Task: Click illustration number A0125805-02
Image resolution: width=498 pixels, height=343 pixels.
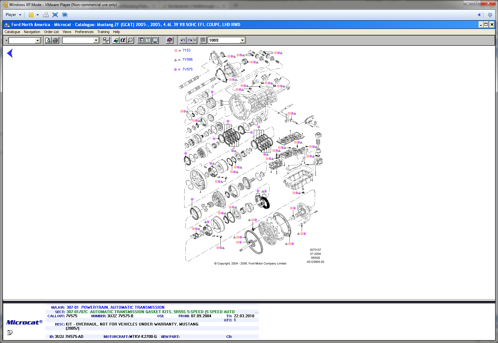Action: click(315, 262)
